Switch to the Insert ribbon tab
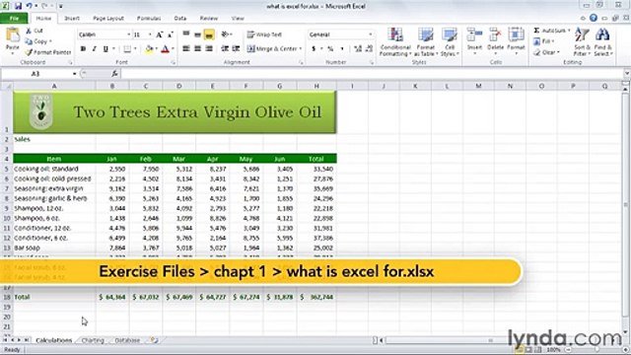 point(72,18)
